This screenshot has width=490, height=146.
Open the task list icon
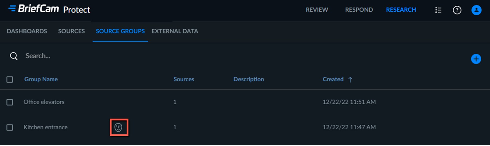[438, 10]
